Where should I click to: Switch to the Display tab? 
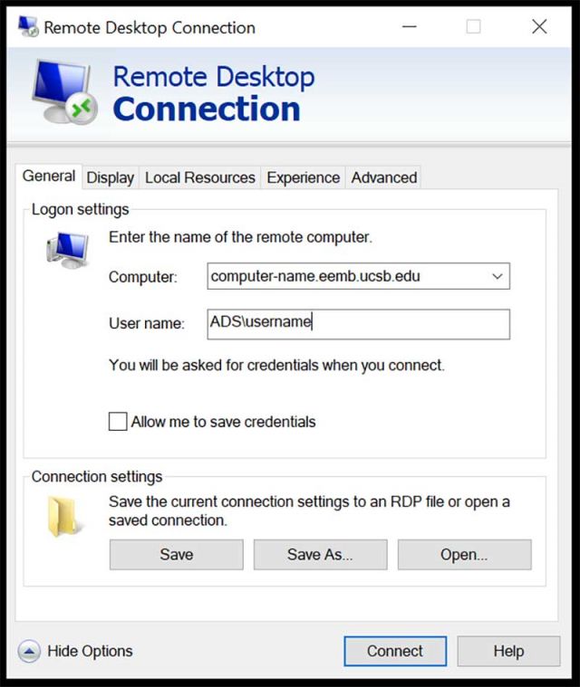(111, 177)
